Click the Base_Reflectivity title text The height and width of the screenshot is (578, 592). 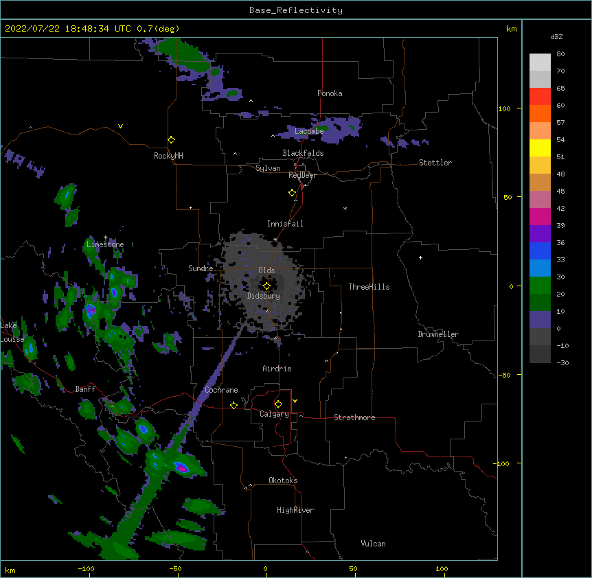click(x=296, y=10)
